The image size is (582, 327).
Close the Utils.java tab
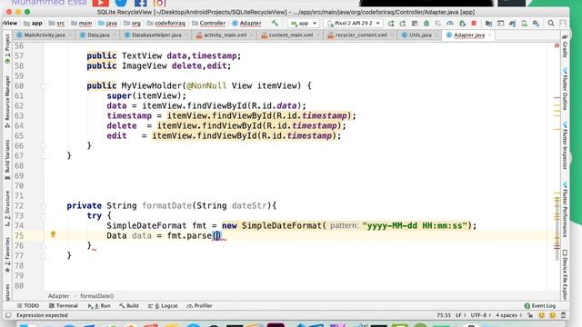click(436, 35)
